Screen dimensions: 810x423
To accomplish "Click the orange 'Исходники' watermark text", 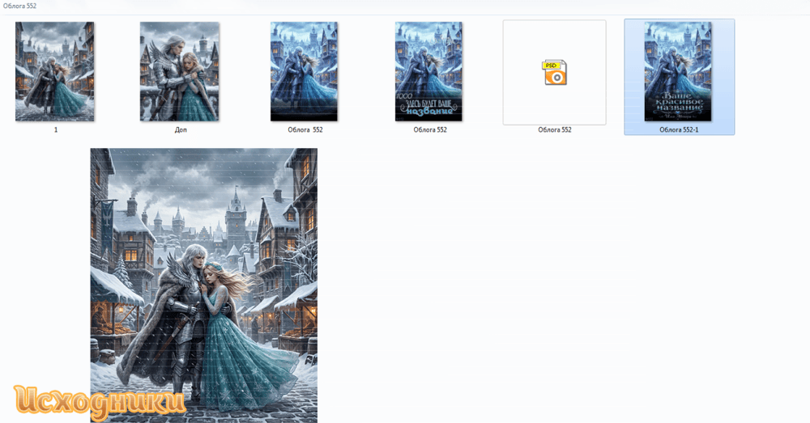I will coord(99,401).
